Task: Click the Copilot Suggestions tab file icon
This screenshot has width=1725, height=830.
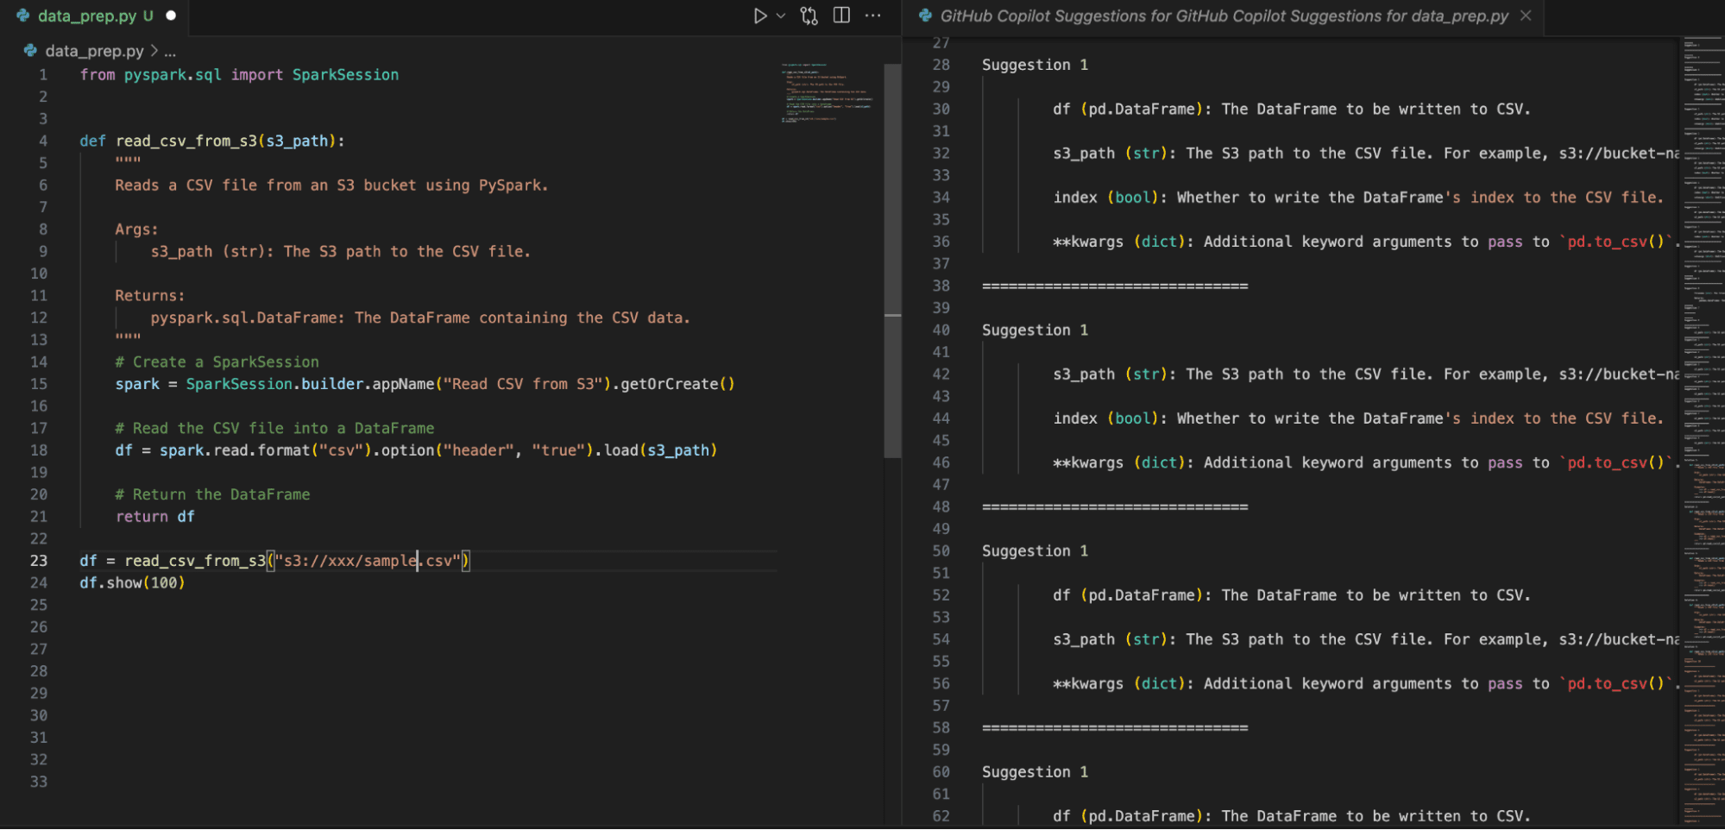Action: pyautogui.click(x=925, y=16)
